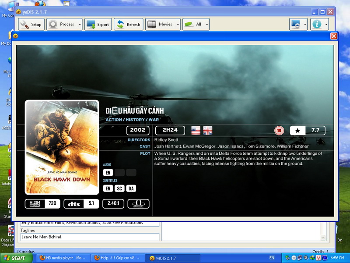Switch to the "HD media player" taskbar window

click(x=63, y=258)
